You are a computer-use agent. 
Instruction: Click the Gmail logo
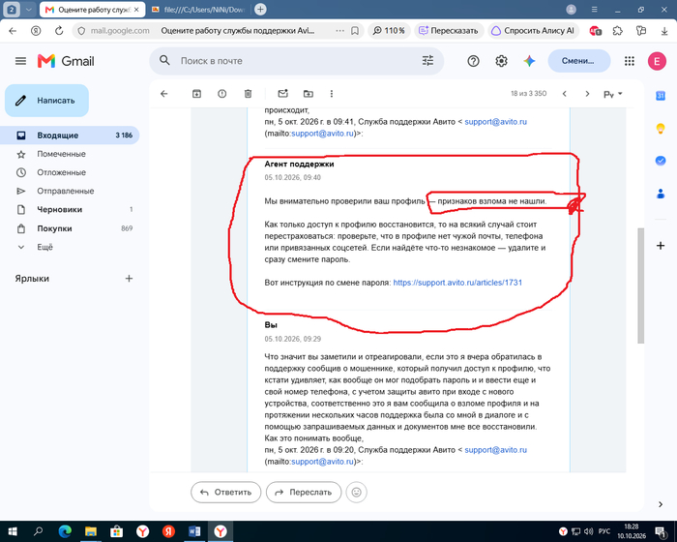click(66, 61)
